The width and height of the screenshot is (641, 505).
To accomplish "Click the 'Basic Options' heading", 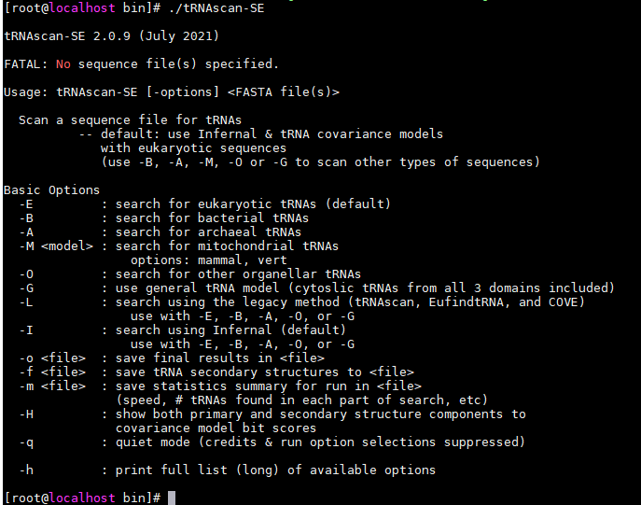I will point(51,190).
